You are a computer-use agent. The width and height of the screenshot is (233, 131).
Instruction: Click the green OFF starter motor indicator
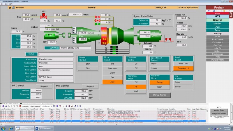click(x=50, y=35)
